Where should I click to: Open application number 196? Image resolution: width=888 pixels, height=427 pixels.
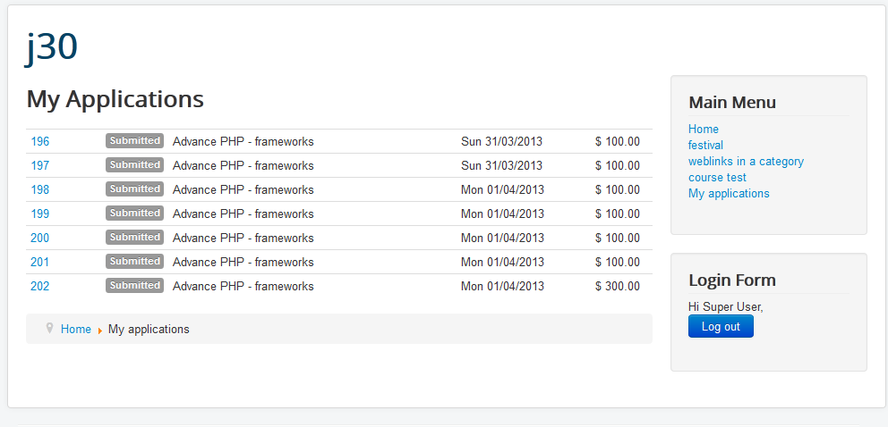click(x=40, y=141)
